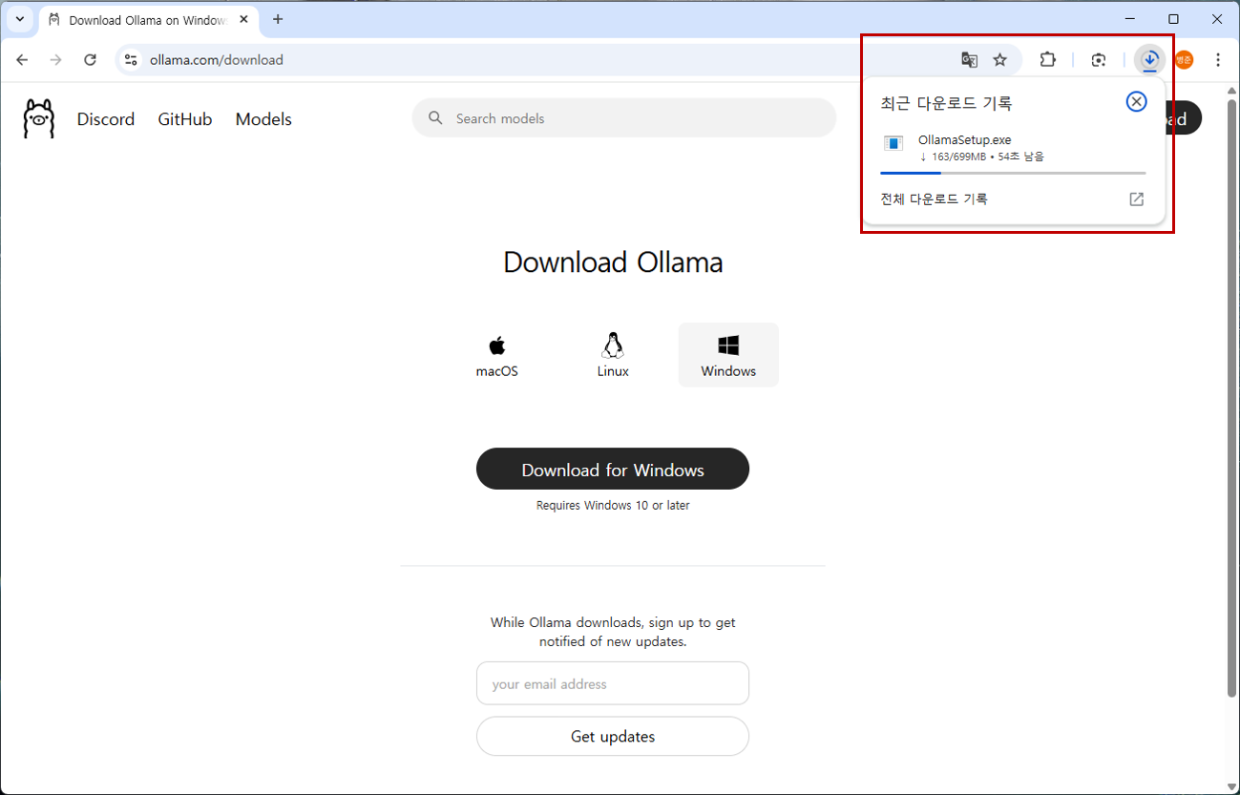Click the 163/699MB remaining time status
This screenshot has height=795, width=1240.
(x=981, y=157)
